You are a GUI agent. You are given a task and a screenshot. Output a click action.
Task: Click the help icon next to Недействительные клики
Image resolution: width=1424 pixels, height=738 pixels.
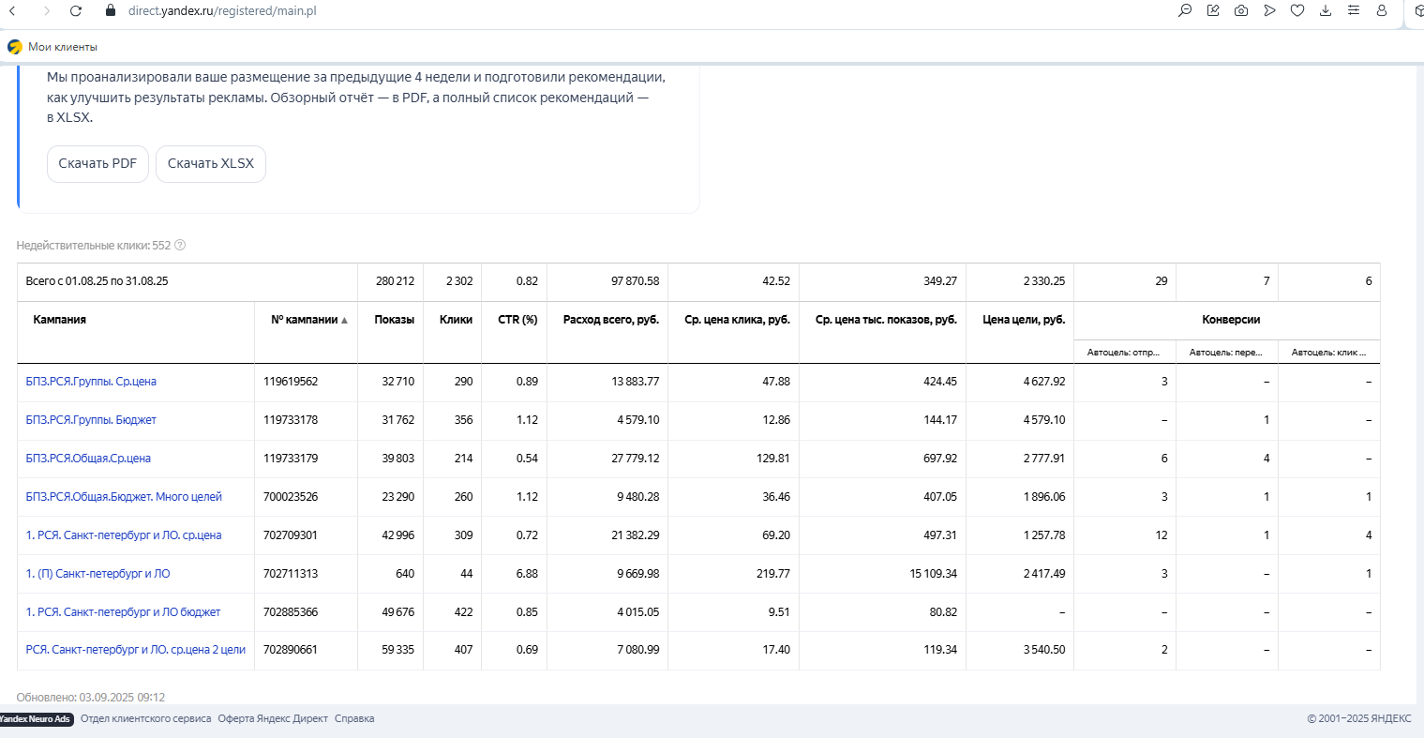tap(180, 246)
